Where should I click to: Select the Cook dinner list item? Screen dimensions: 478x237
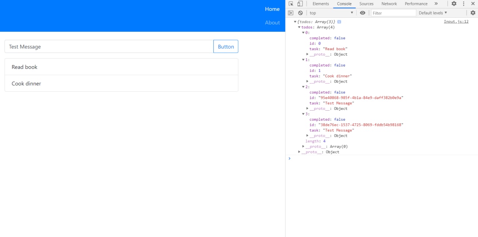coord(121,83)
